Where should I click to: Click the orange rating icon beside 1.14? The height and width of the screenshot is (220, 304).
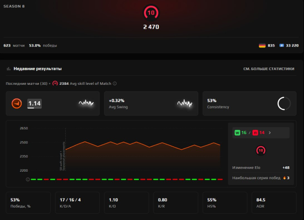[x=17, y=104]
